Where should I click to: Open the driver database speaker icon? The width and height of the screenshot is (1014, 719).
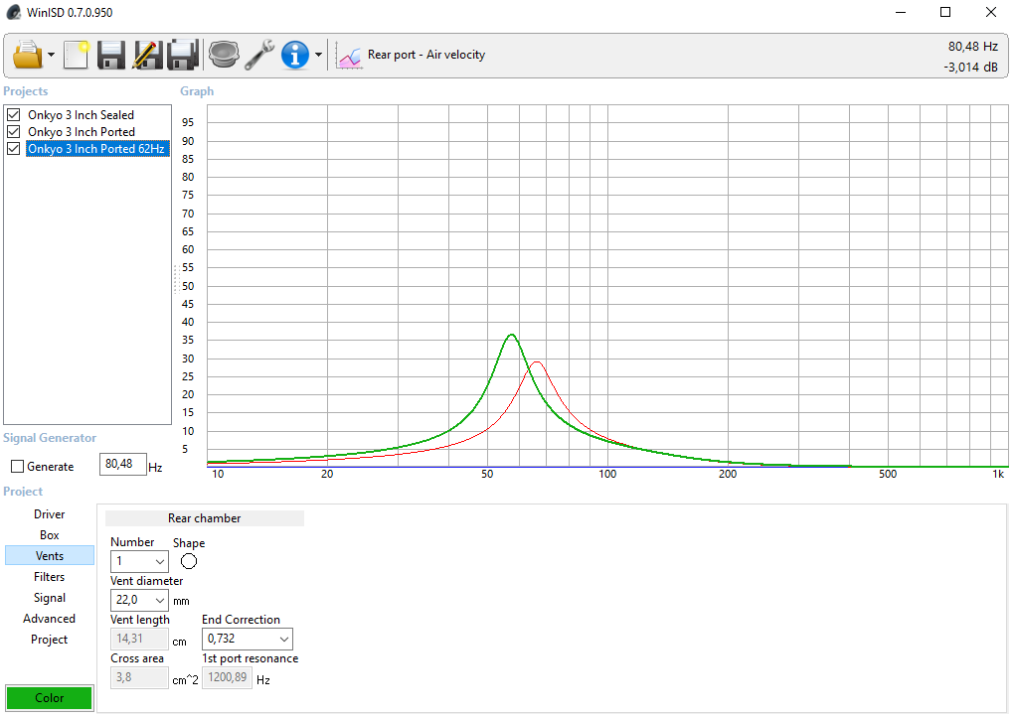pyautogui.click(x=224, y=55)
